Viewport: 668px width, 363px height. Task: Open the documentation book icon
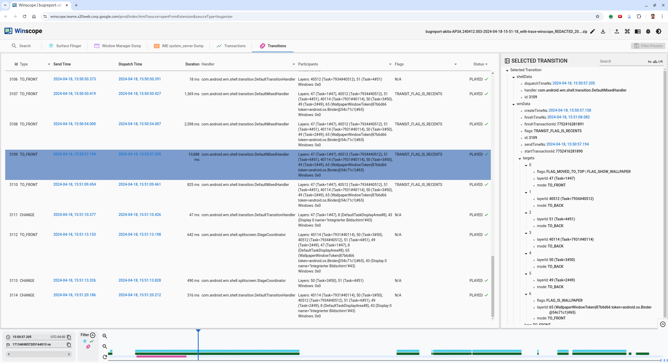638,31
